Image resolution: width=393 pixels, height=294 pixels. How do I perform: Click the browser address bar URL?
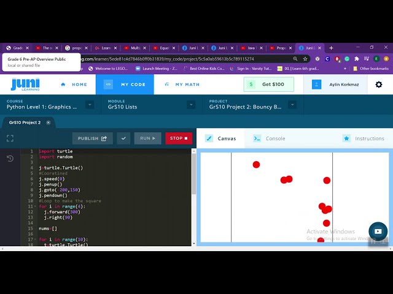coord(168,59)
